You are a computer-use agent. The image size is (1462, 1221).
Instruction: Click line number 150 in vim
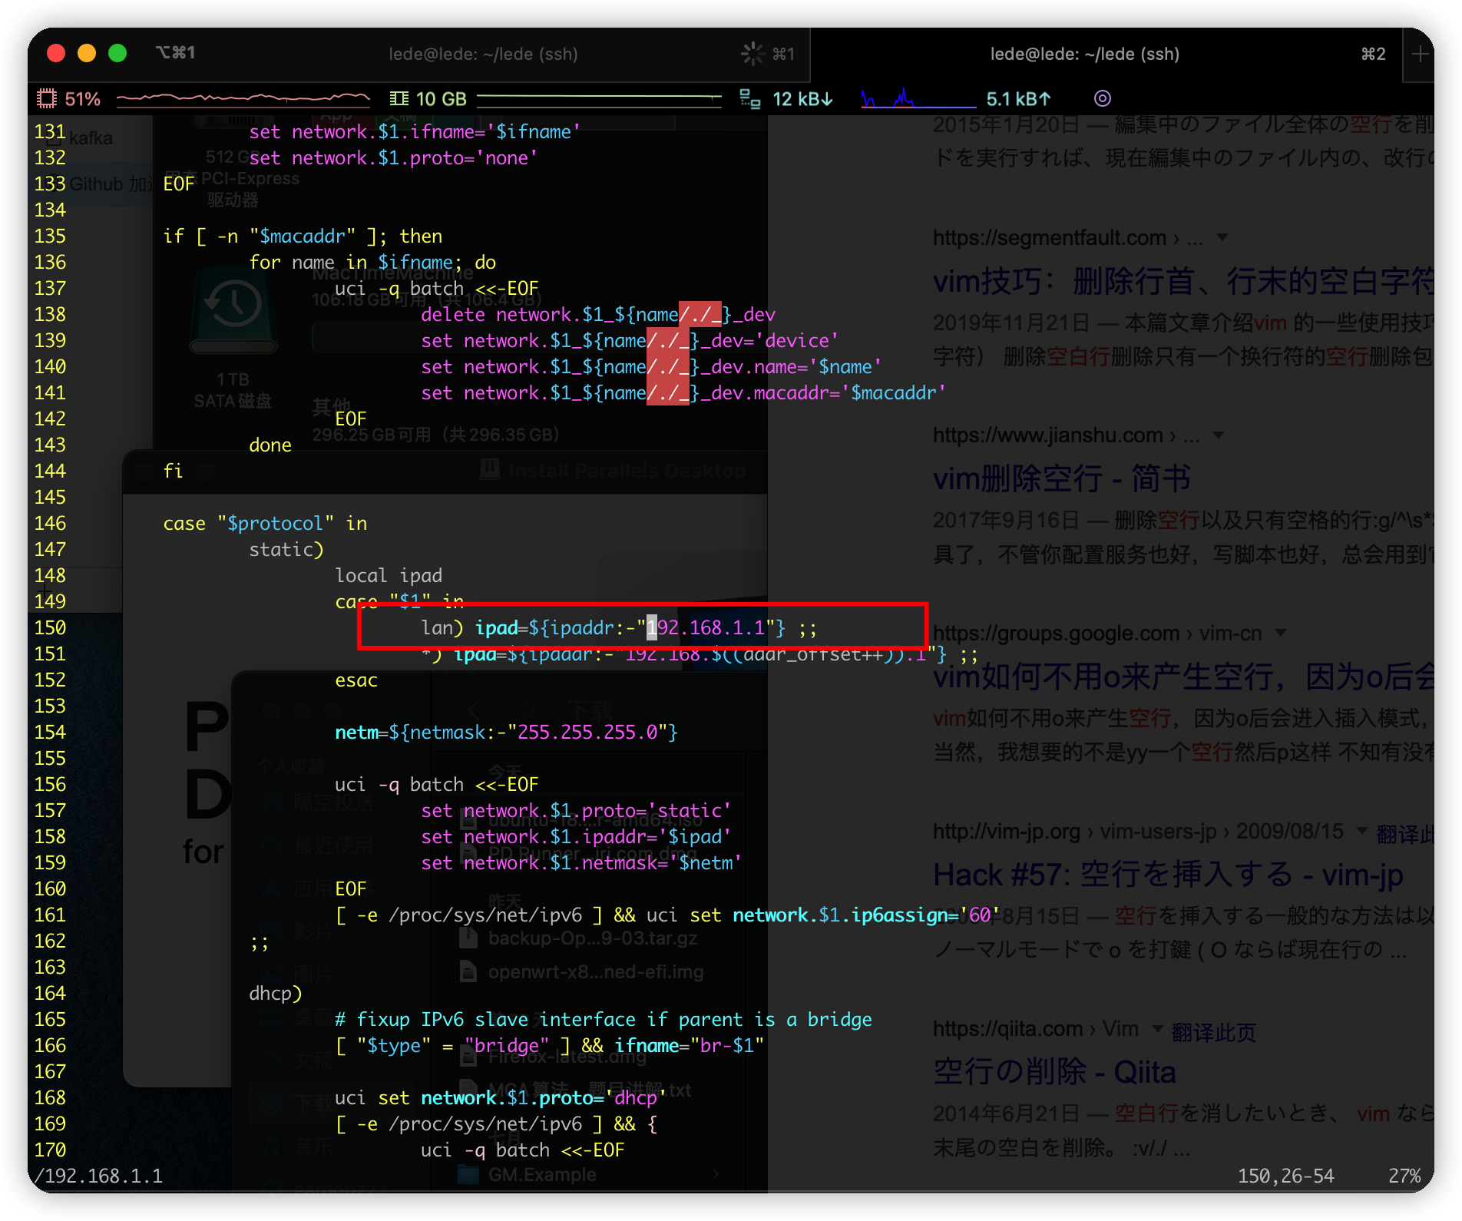50,627
